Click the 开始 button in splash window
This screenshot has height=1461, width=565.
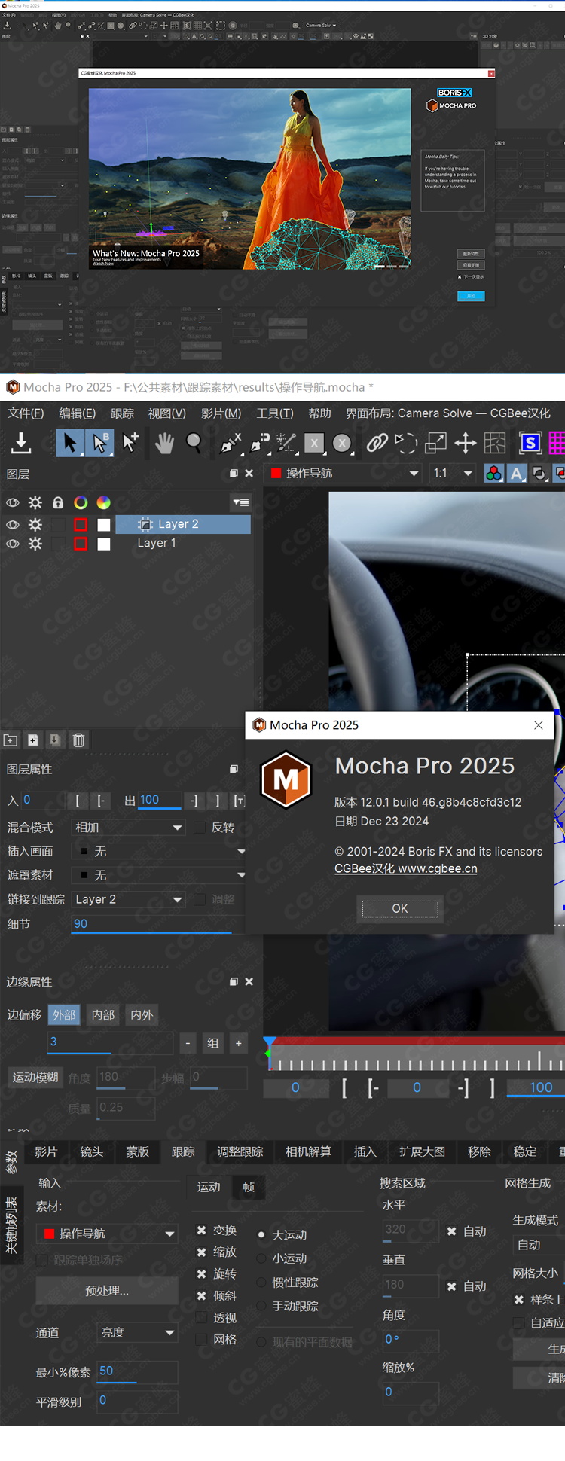[471, 296]
